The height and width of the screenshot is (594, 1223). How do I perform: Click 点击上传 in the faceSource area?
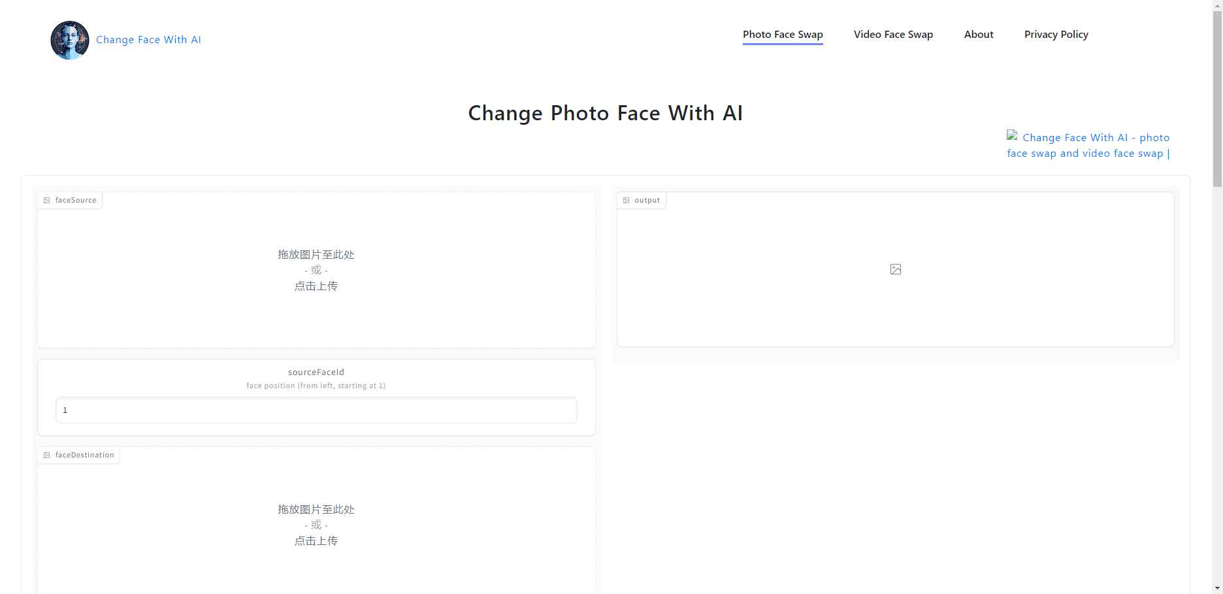[316, 286]
